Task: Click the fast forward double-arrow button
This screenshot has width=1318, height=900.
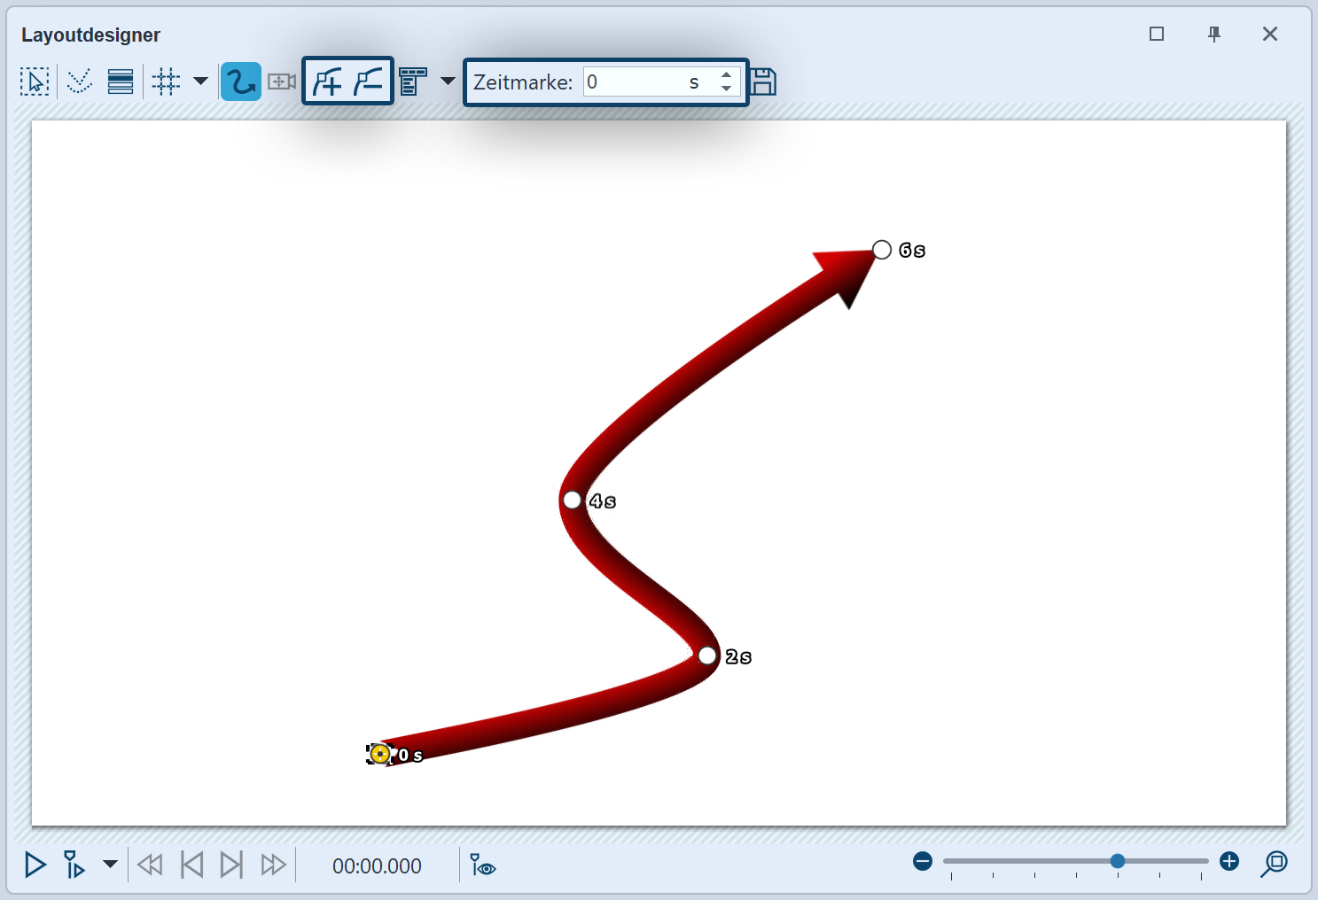Action: (x=274, y=865)
